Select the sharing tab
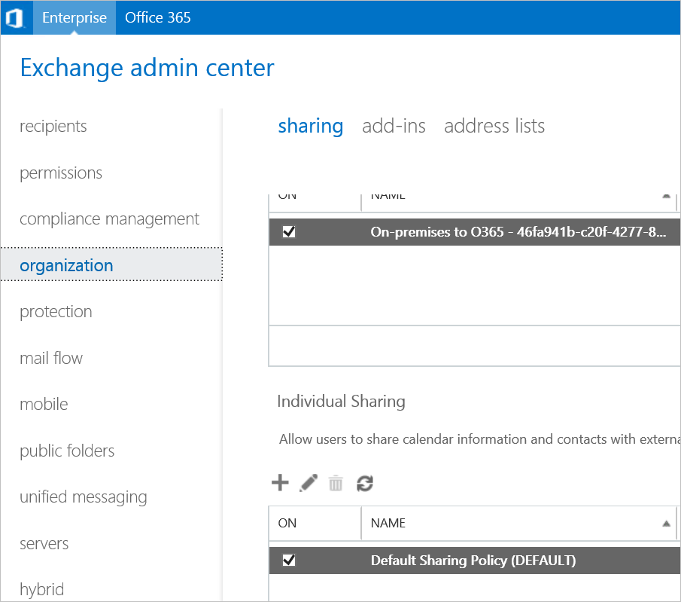The width and height of the screenshot is (681, 602). coord(311,126)
